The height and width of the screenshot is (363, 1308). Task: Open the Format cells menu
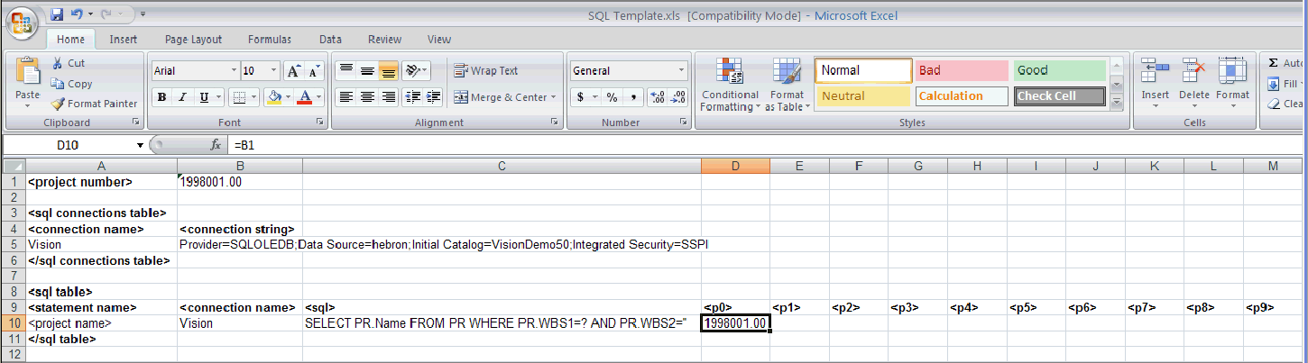click(x=1232, y=83)
